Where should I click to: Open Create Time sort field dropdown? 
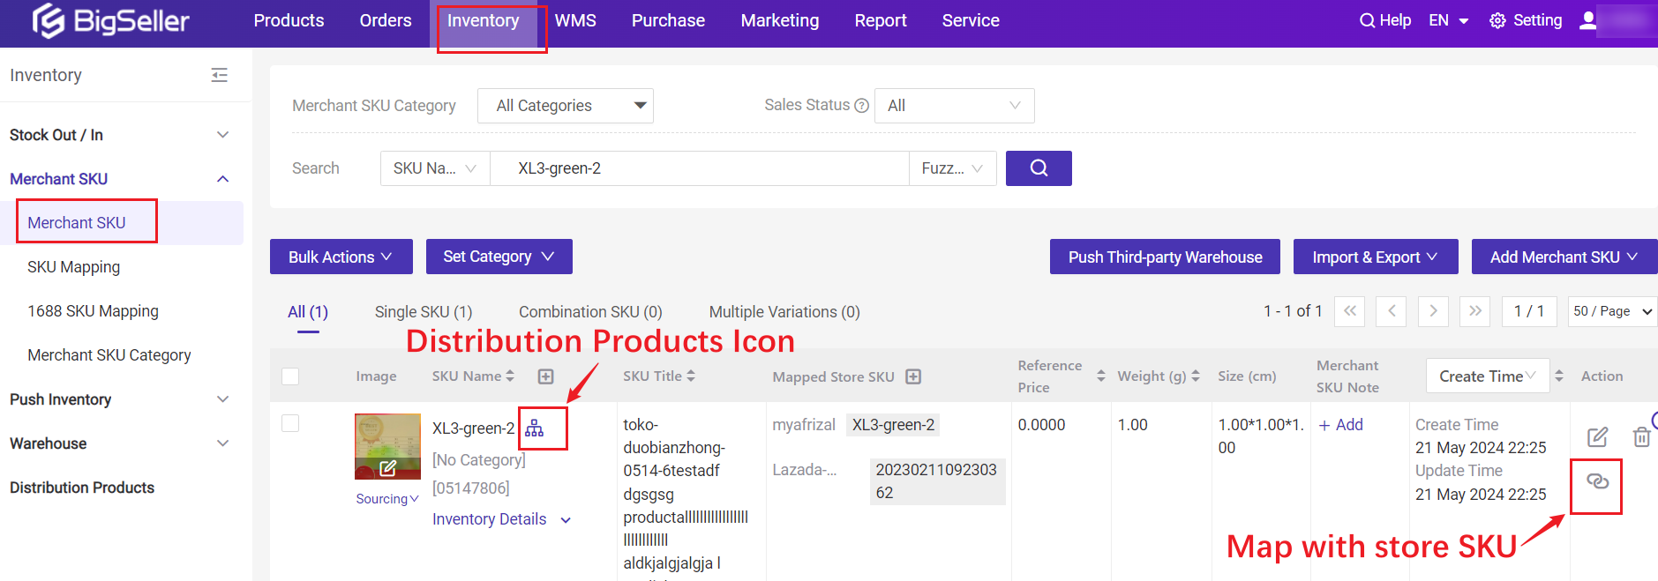(1488, 376)
